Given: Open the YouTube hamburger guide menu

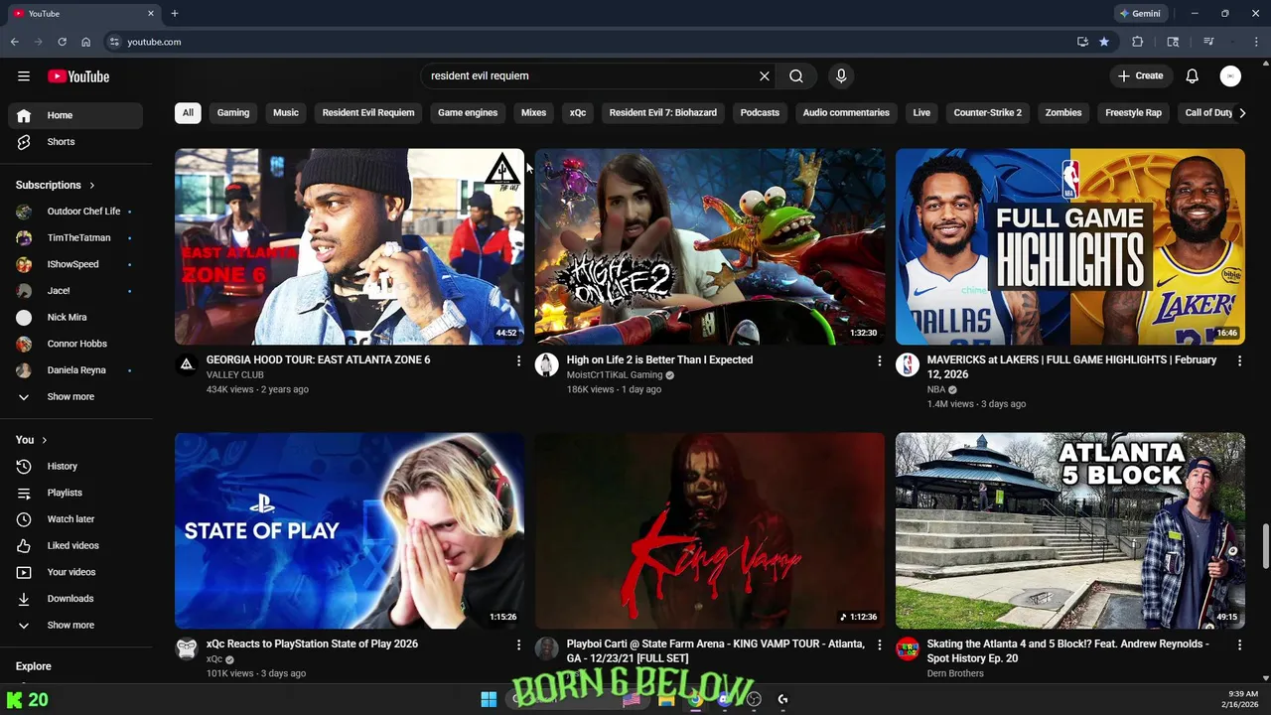Looking at the screenshot, I should pyautogui.click(x=24, y=76).
